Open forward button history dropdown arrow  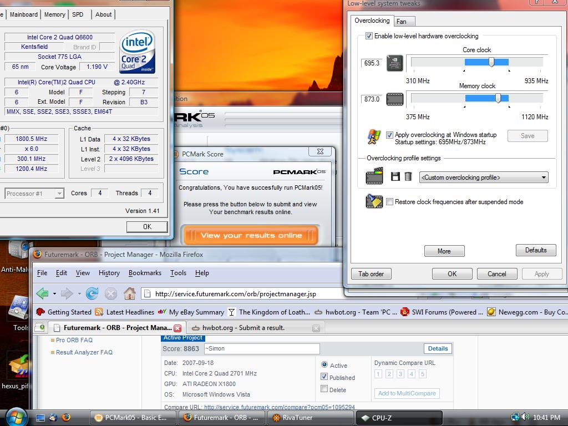(x=79, y=293)
